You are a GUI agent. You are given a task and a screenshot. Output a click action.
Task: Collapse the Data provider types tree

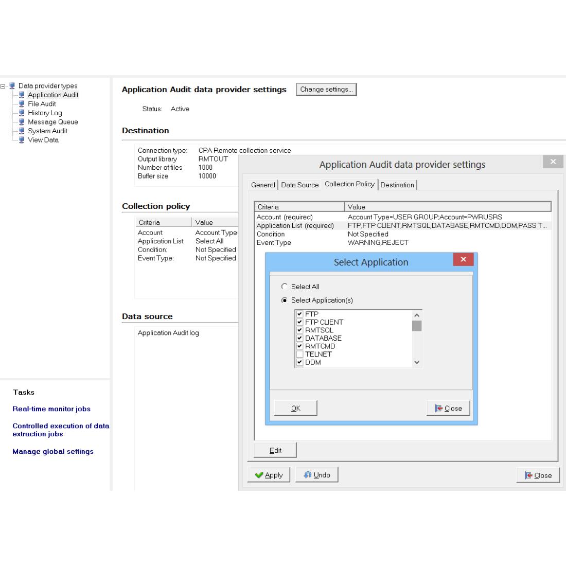click(x=3, y=86)
